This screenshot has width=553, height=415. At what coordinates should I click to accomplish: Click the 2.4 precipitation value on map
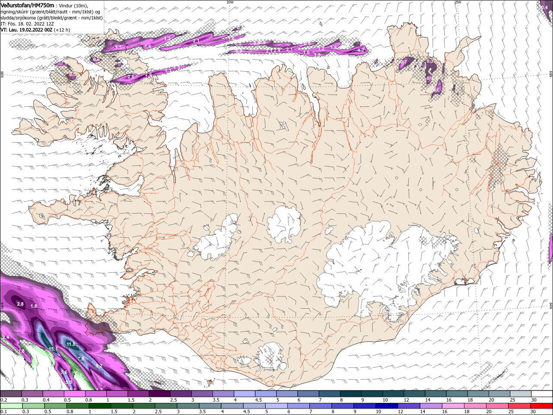[6, 337]
